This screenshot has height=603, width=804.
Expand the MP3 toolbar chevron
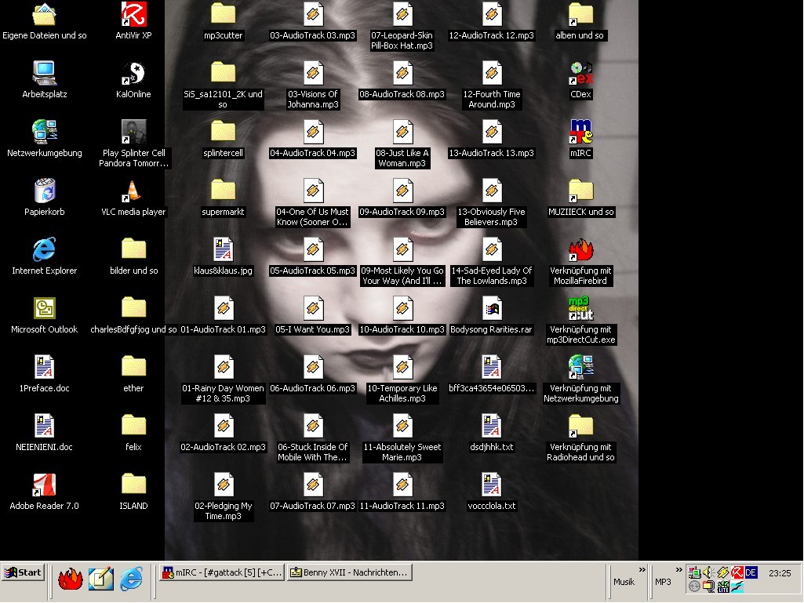pos(678,570)
